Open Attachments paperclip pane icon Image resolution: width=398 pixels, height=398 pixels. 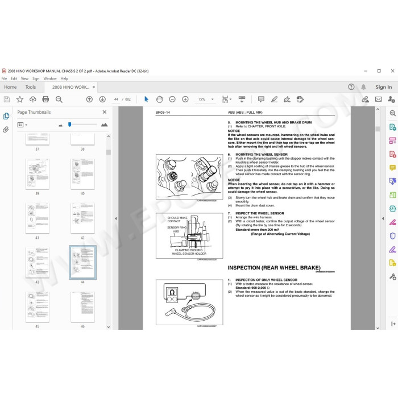(x=6, y=130)
